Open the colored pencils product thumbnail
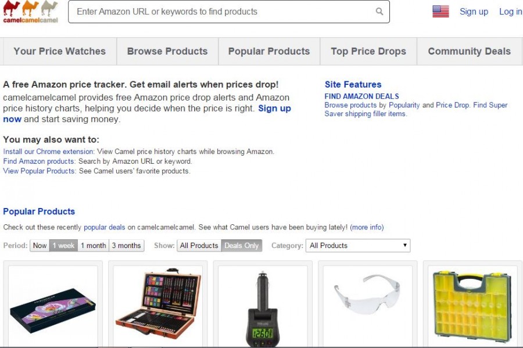The image size is (523, 348). pyautogui.click(x=53, y=306)
